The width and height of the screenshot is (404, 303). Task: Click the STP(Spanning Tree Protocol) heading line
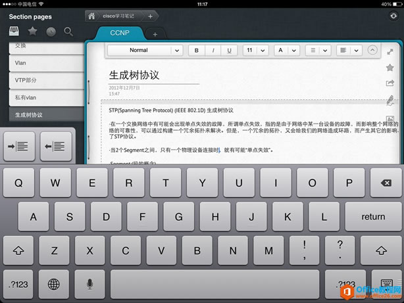click(171, 110)
